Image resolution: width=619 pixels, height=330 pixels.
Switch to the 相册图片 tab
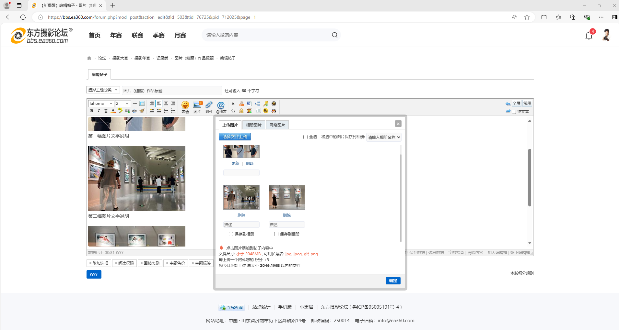(x=253, y=125)
